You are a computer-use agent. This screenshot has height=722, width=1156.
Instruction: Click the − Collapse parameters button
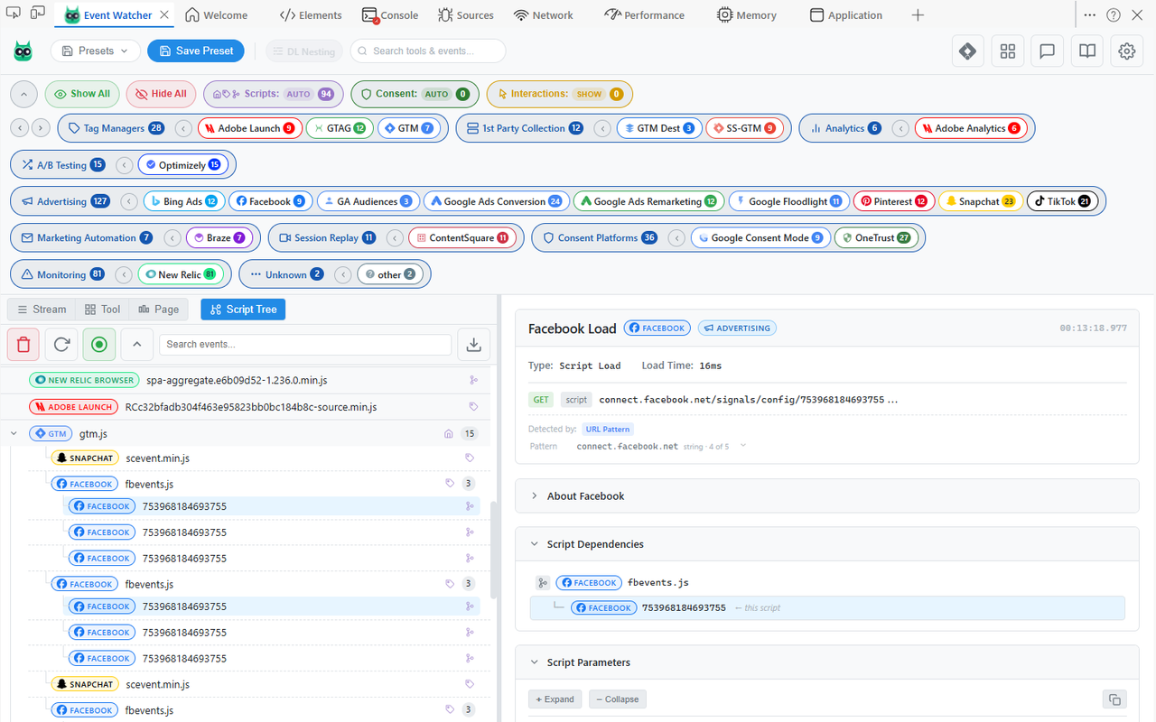click(618, 699)
